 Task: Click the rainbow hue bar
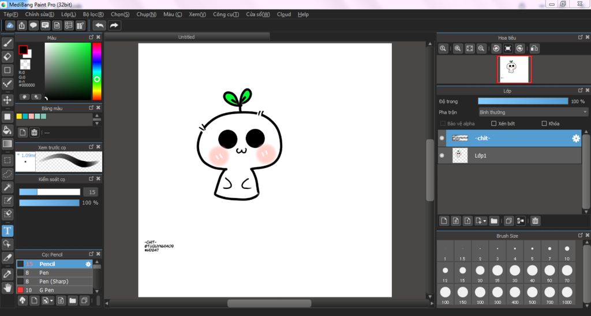coord(97,71)
